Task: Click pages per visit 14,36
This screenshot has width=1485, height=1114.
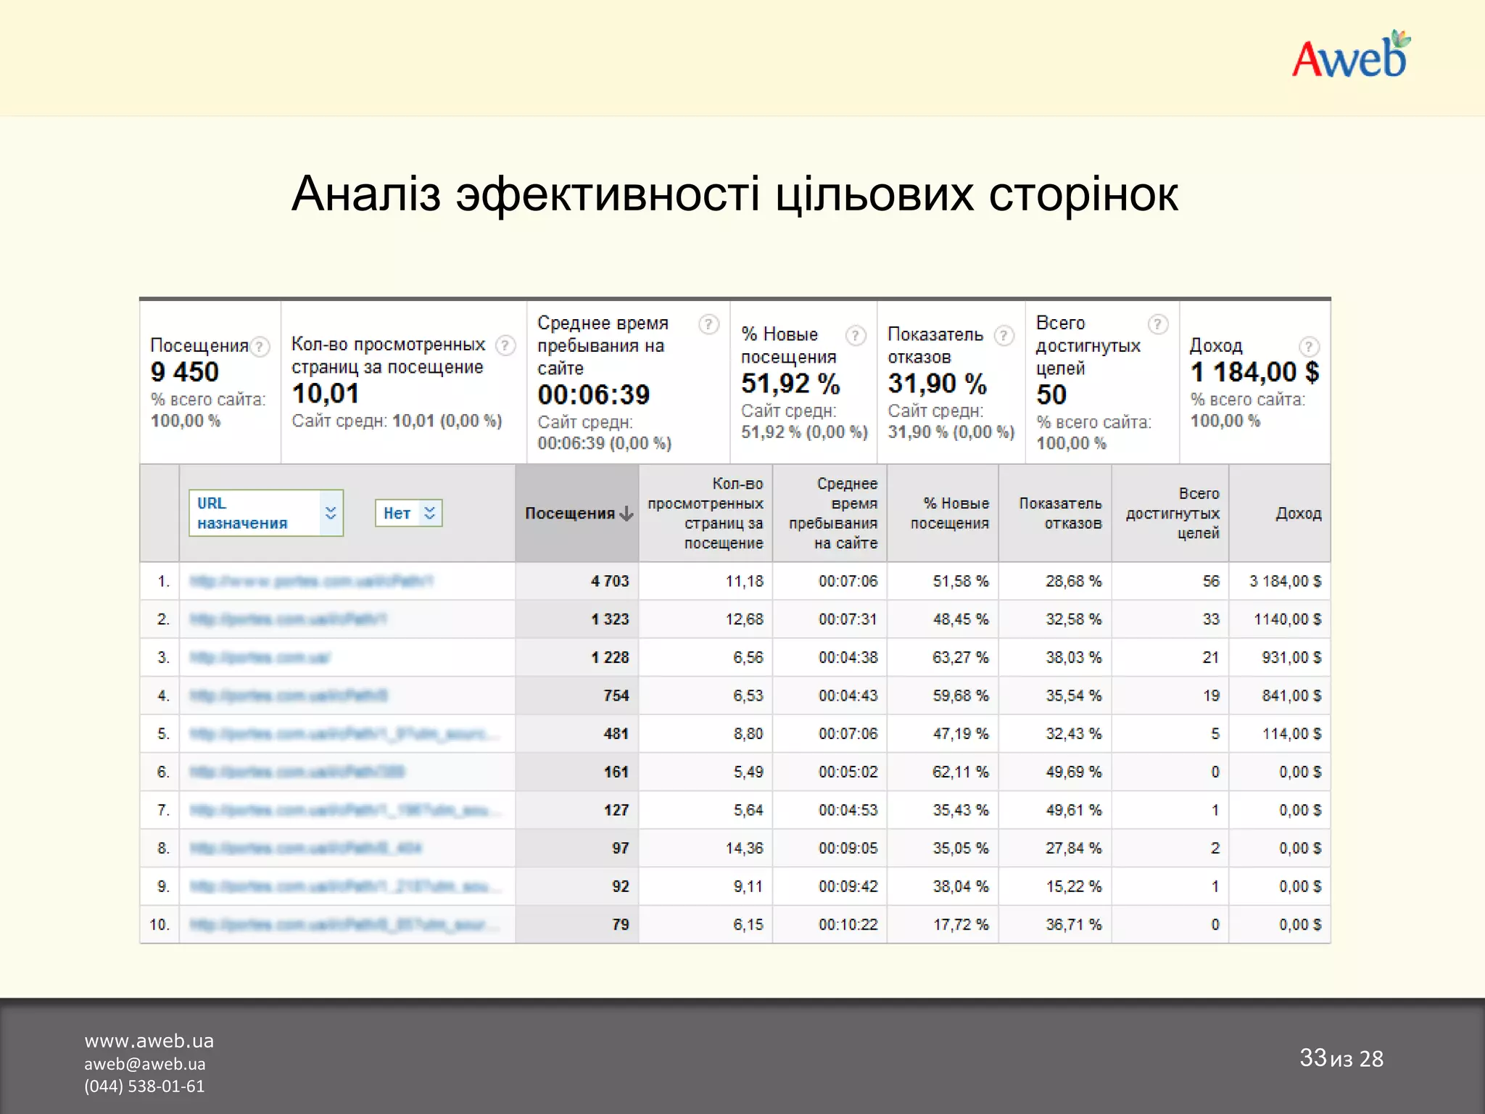Action: [x=745, y=848]
